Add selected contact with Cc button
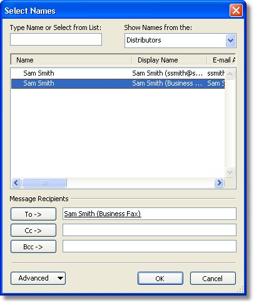Screen dimensions: 254x303 33,231
